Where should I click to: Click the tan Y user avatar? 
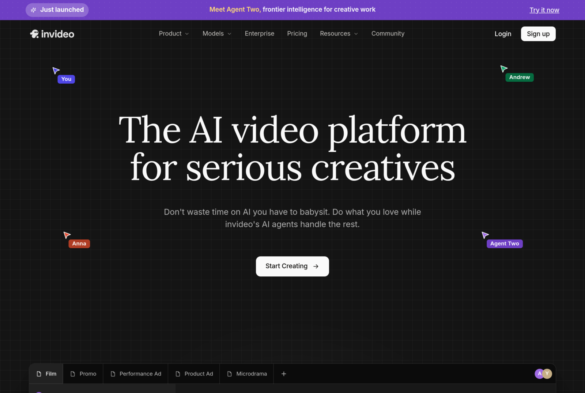pos(547,374)
